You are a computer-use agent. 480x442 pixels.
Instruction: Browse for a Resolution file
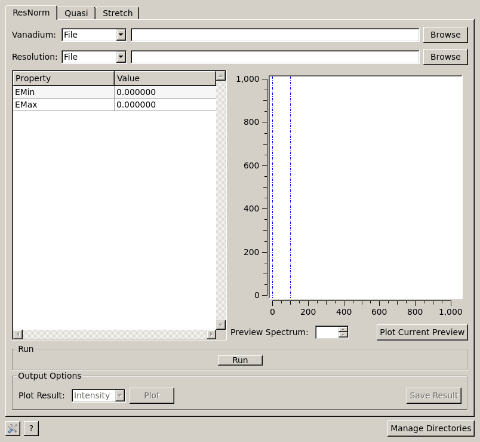[445, 57]
